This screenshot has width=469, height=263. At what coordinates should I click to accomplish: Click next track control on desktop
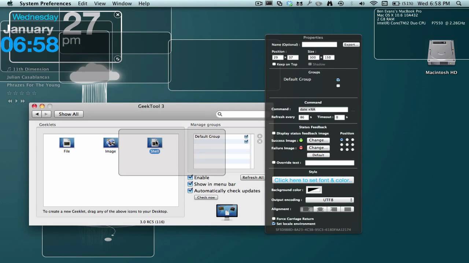click(23, 101)
